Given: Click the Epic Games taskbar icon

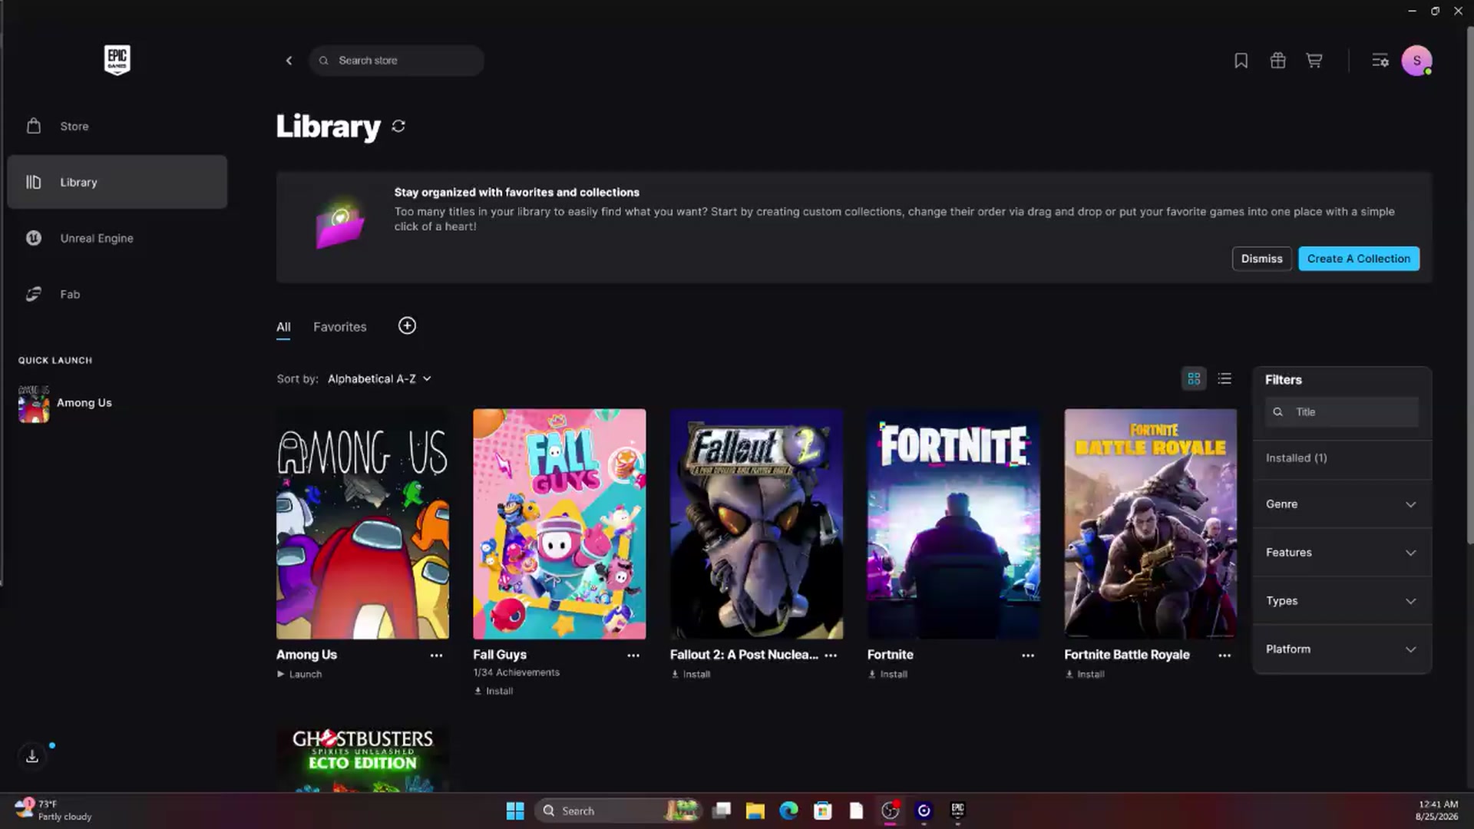Looking at the screenshot, I should pos(957,811).
